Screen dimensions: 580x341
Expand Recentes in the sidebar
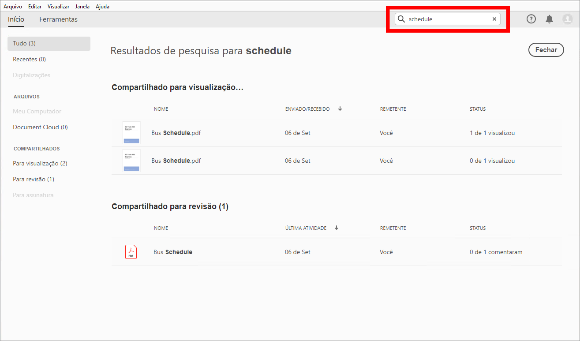tap(30, 59)
